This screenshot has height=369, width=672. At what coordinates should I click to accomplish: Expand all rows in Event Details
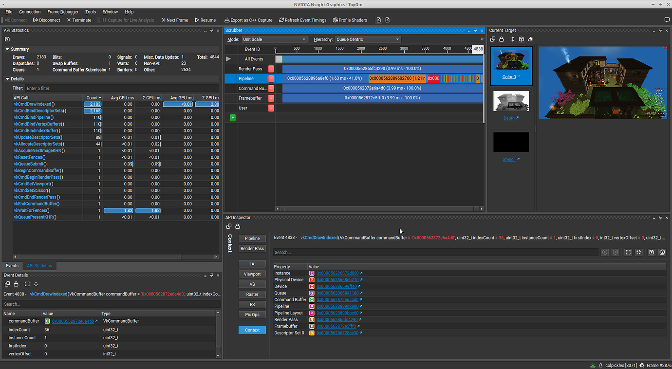coord(27,284)
